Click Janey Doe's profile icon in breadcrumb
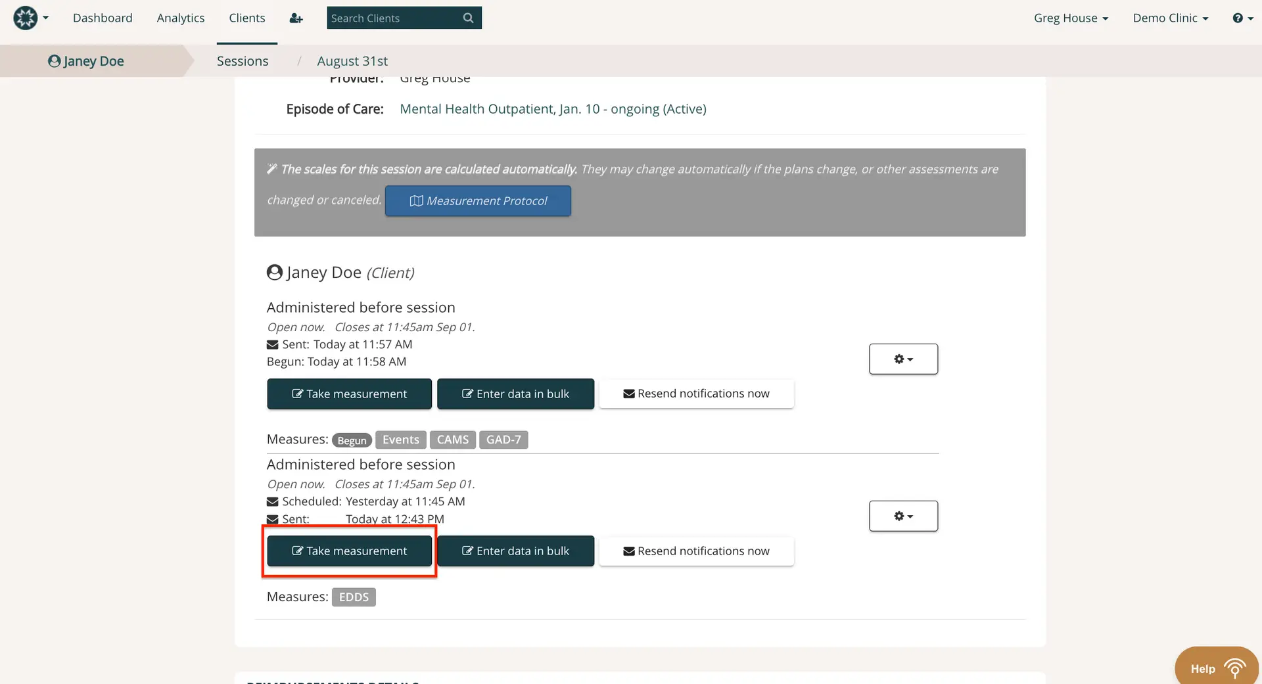This screenshot has height=684, width=1262. click(54, 60)
